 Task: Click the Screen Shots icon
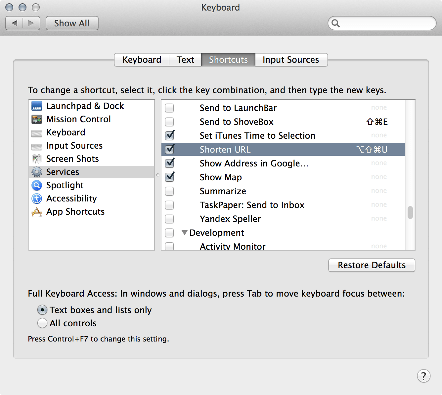37,159
